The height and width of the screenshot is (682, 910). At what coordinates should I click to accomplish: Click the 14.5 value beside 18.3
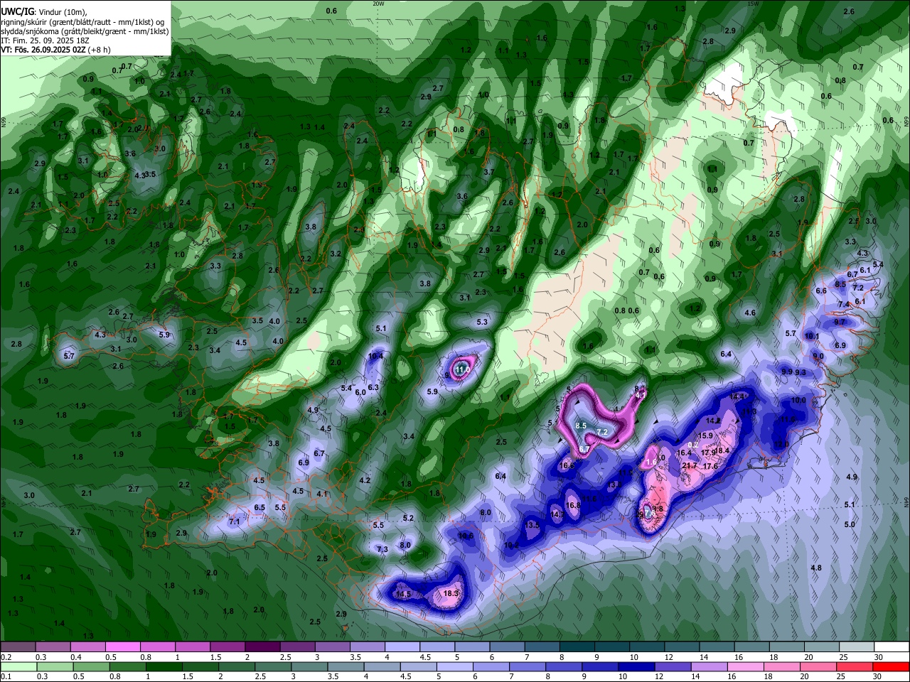point(403,595)
